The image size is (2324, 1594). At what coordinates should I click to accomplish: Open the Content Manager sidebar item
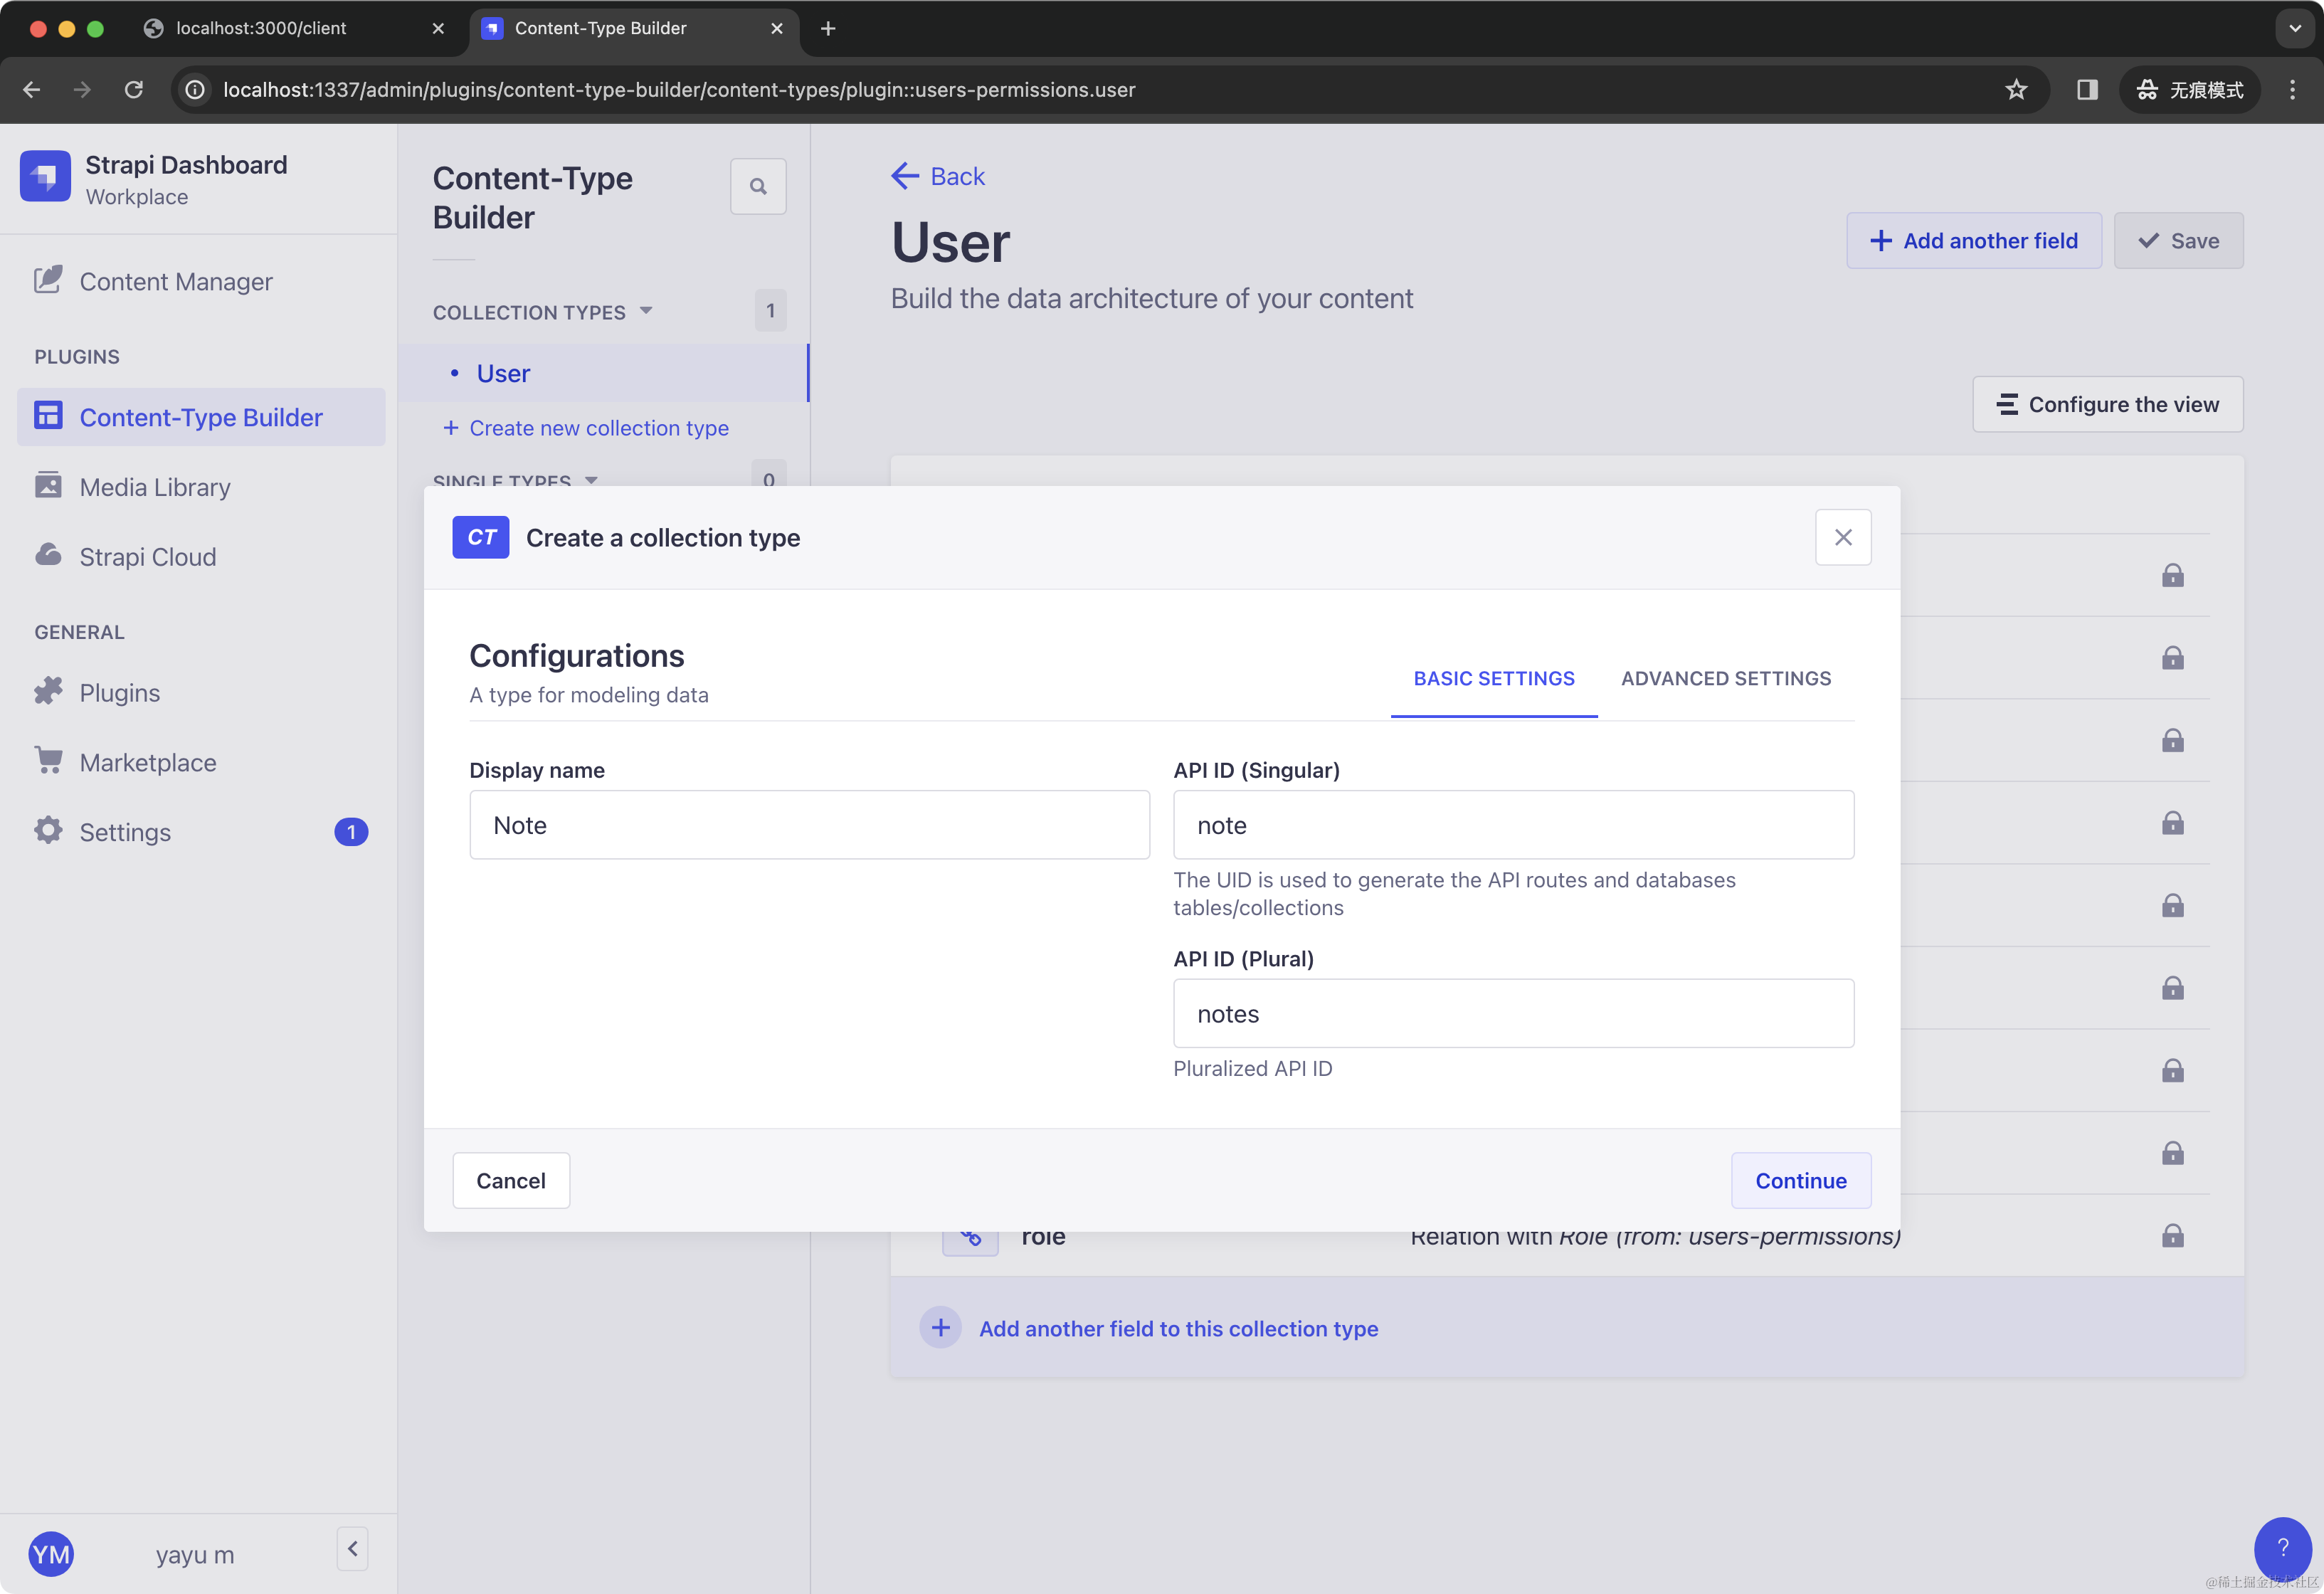pyautogui.click(x=175, y=282)
